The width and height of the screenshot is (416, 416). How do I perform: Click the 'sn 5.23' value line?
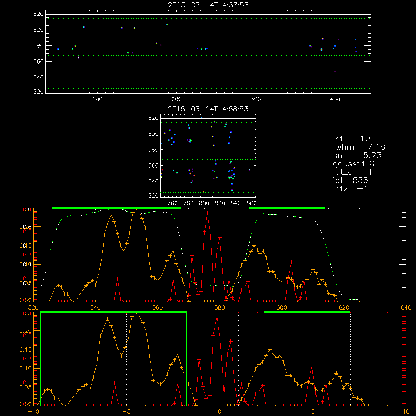357,155
